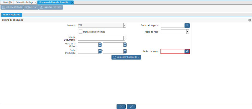Open the Moneda dropdown arrow

pyautogui.click(x=125, y=25)
